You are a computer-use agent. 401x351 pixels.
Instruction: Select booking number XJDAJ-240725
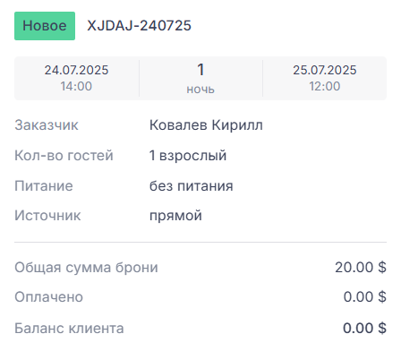point(139,26)
